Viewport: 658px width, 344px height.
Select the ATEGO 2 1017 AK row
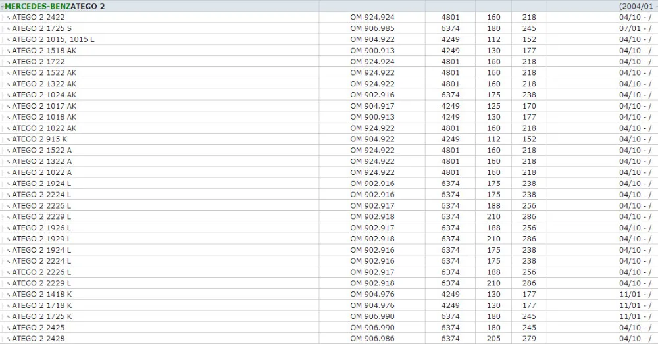pos(329,106)
